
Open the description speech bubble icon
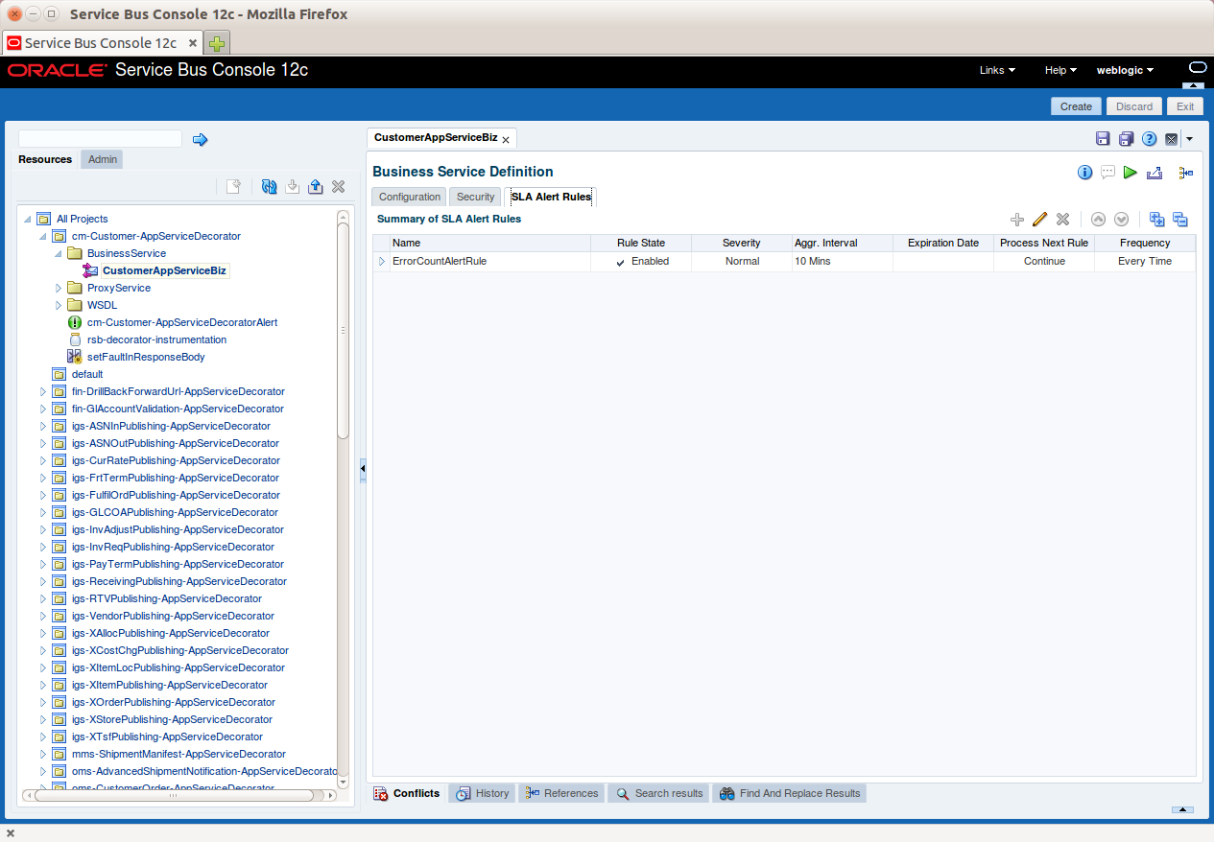tap(1107, 173)
